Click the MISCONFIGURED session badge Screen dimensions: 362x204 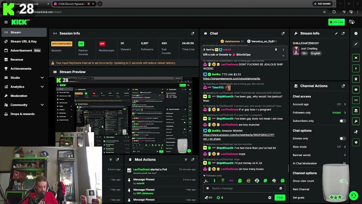(62, 44)
